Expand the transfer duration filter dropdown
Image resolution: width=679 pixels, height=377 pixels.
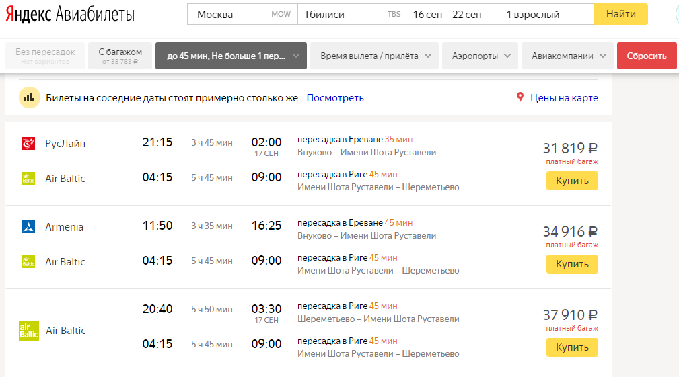tap(231, 56)
